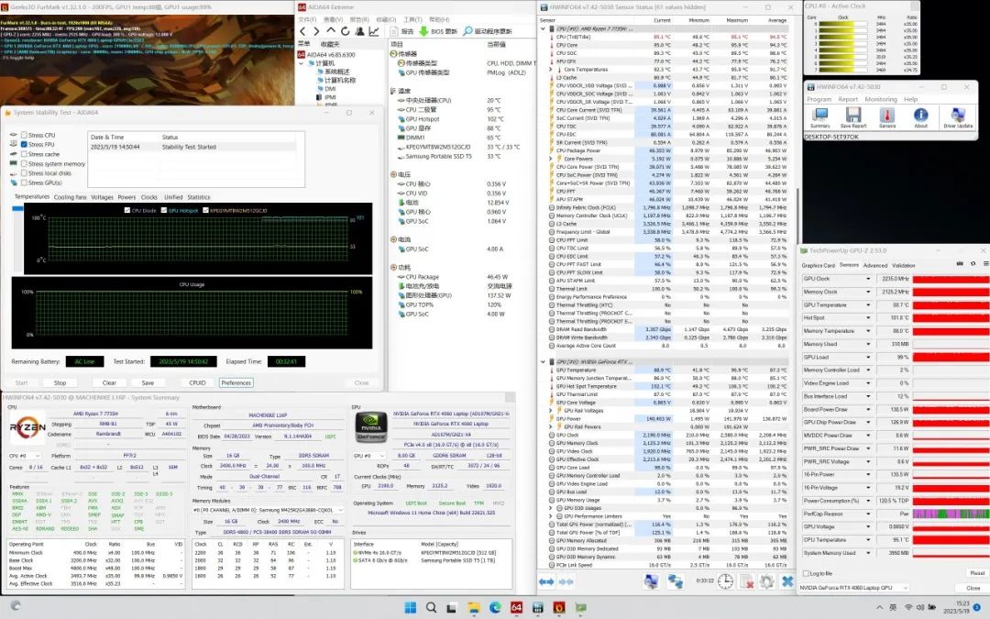Image resolution: width=990 pixels, height=619 pixels.
Task: Go up one level in AIDA64 toolbar
Action: [331, 31]
